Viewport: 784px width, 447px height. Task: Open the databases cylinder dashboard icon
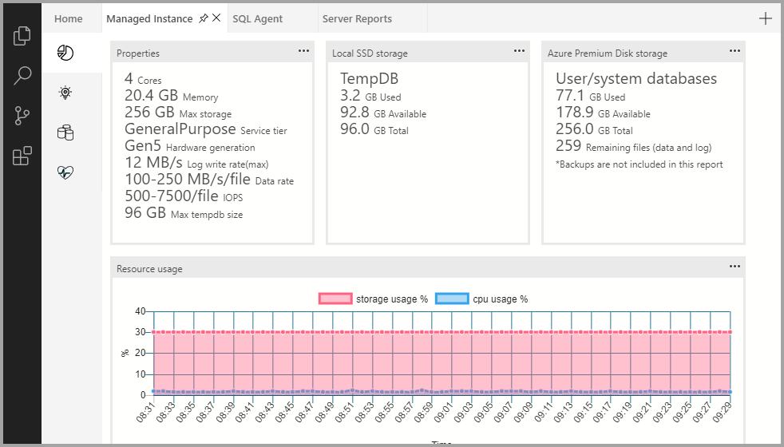(x=65, y=133)
